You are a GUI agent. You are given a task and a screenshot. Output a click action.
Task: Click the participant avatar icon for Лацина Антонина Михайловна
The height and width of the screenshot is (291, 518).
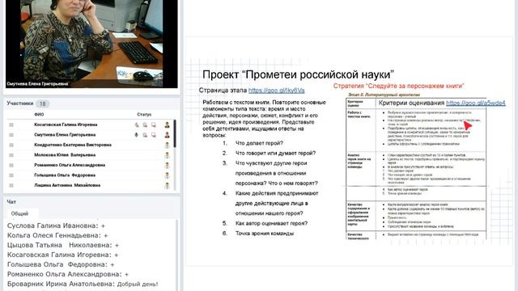point(168,185)
